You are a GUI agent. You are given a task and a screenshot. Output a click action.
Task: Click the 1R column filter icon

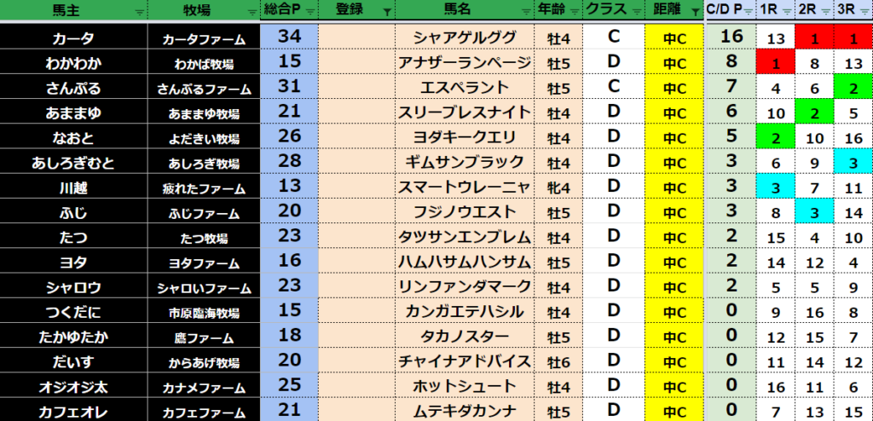click(787, 12)
